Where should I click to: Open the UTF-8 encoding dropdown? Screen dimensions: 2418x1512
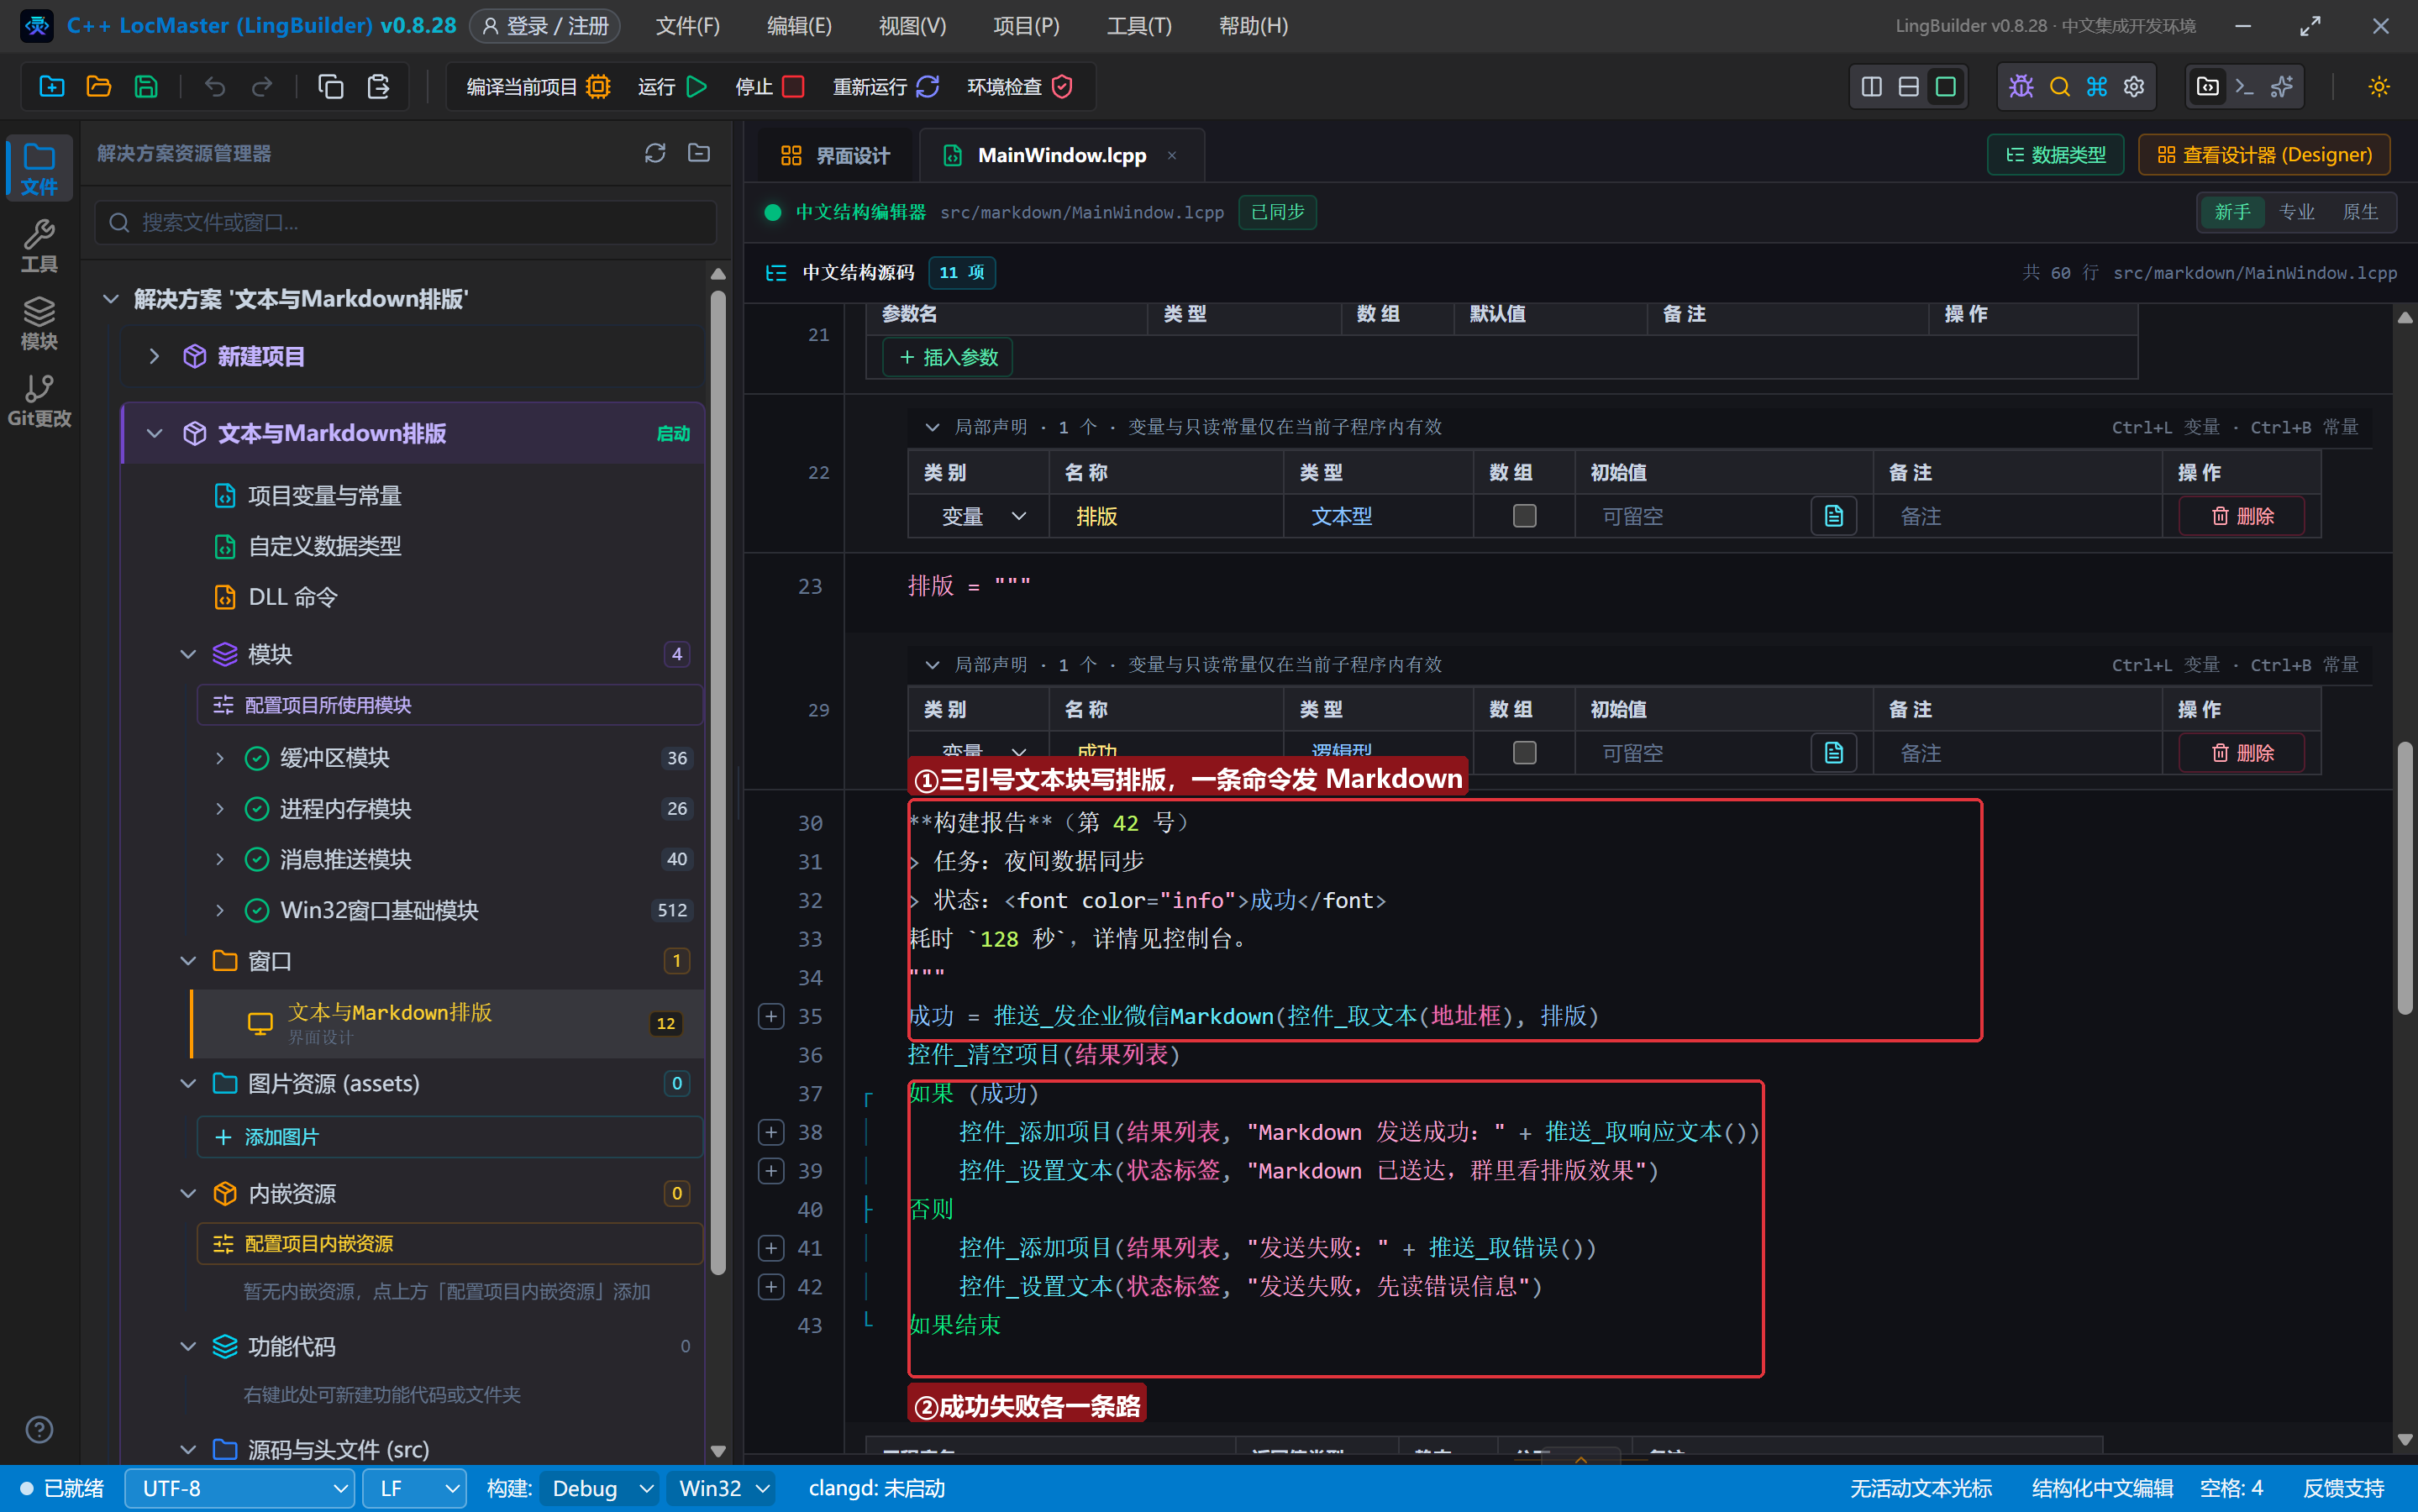point(240,1488)
